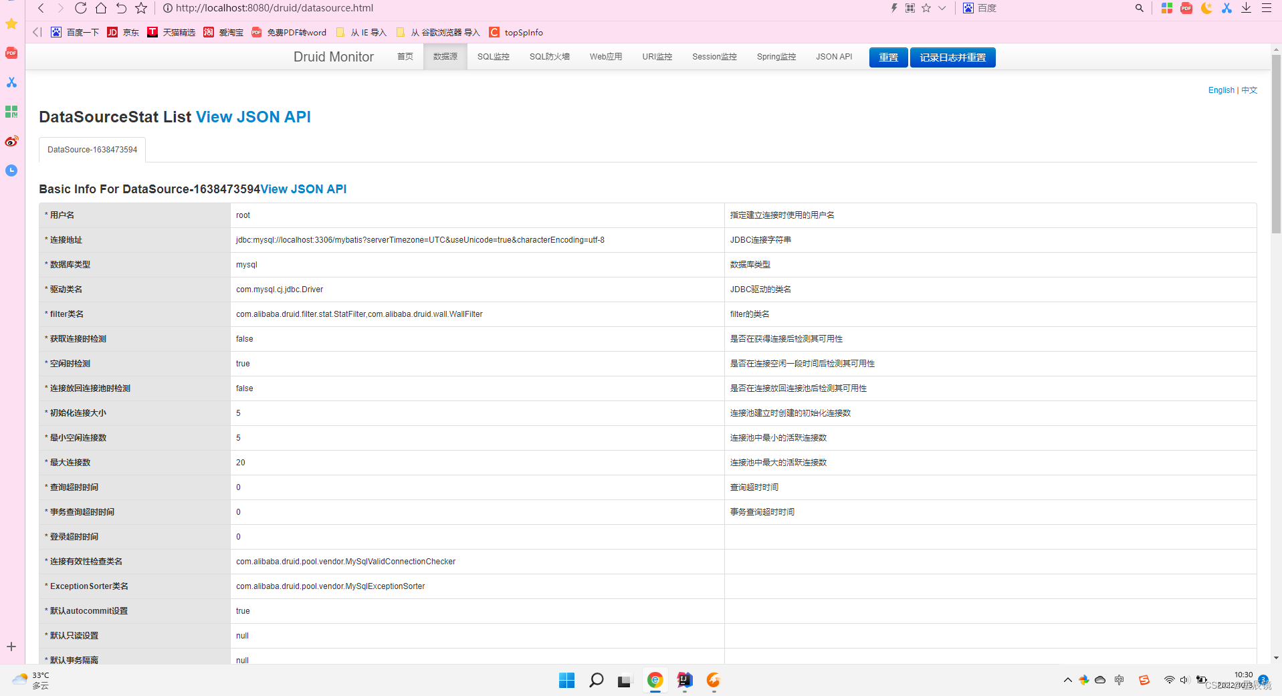
Task: Switch language to English
Action: [x=1220, y=90]
